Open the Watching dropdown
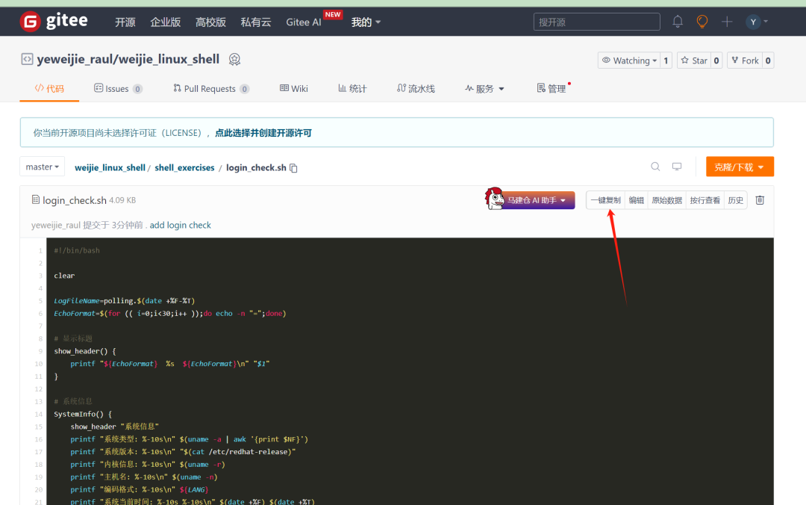The width and height of the screenshot is (806, 505). coord(629,61)
